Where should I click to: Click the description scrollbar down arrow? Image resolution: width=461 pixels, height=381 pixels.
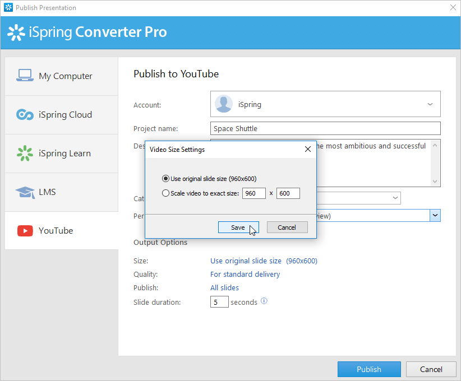tap(435, 182)
